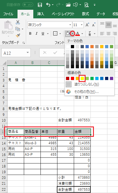Click the Select All corner triangle
Screen dimensions: 118x193
(x=4, y=63)
